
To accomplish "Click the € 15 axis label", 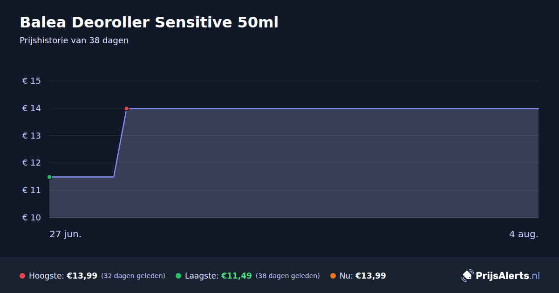I will click(32, 81).
